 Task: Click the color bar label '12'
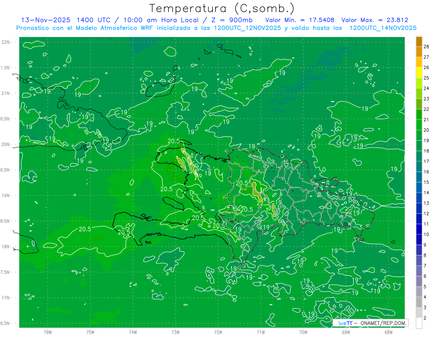click(x=427, y=214)
